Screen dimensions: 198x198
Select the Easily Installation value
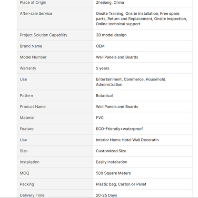coord(111,162)
